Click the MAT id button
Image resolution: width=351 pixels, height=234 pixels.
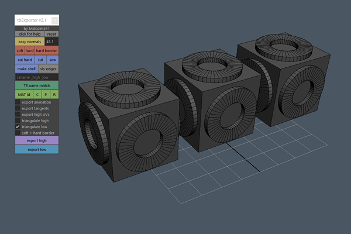click(23, 94)
